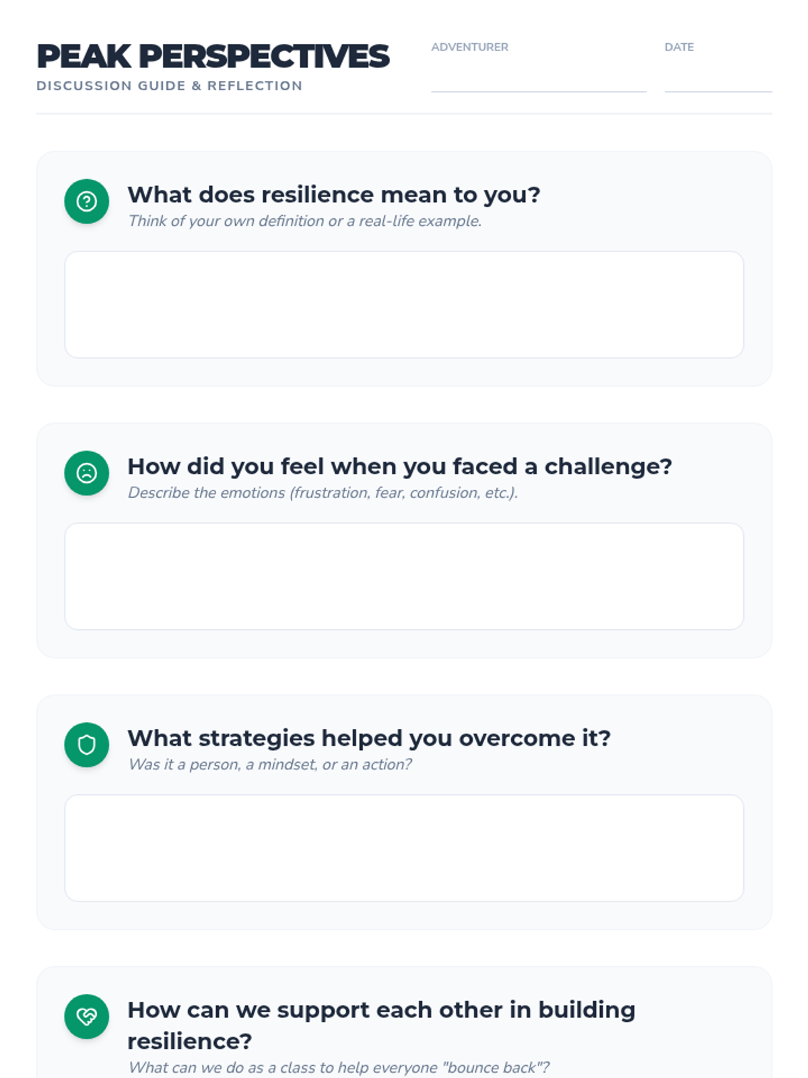
Task: Click the heart handshake icon beside the support question
Action: (x=86, y=1016)
